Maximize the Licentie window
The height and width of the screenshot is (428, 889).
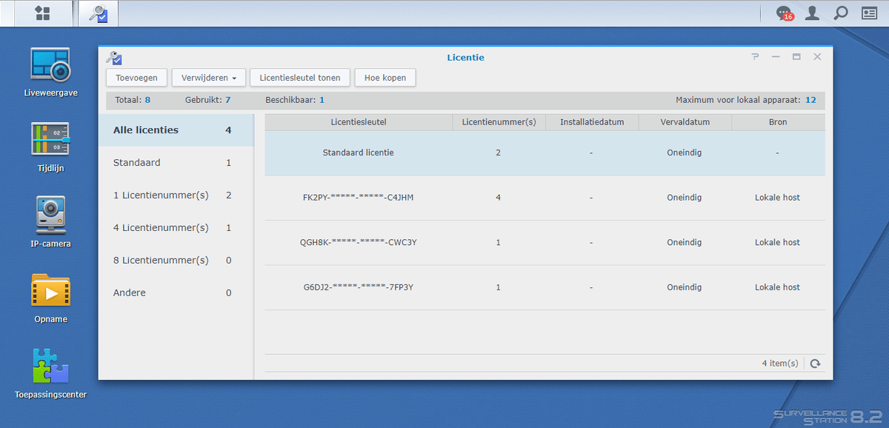click(x=796, y=57)
